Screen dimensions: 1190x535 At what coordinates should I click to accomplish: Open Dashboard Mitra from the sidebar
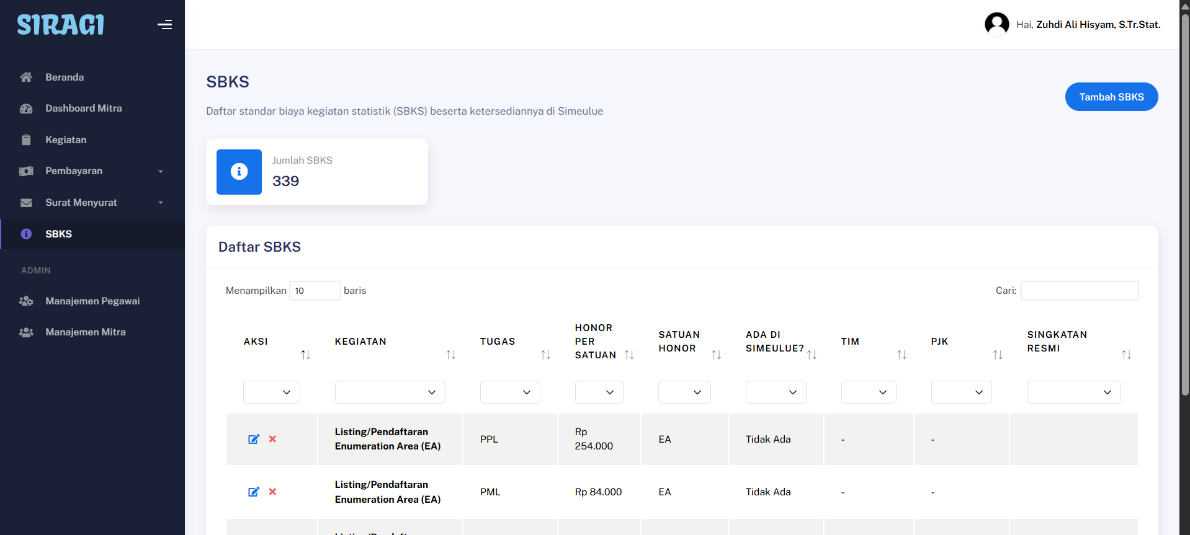click(x=83, y=108)
